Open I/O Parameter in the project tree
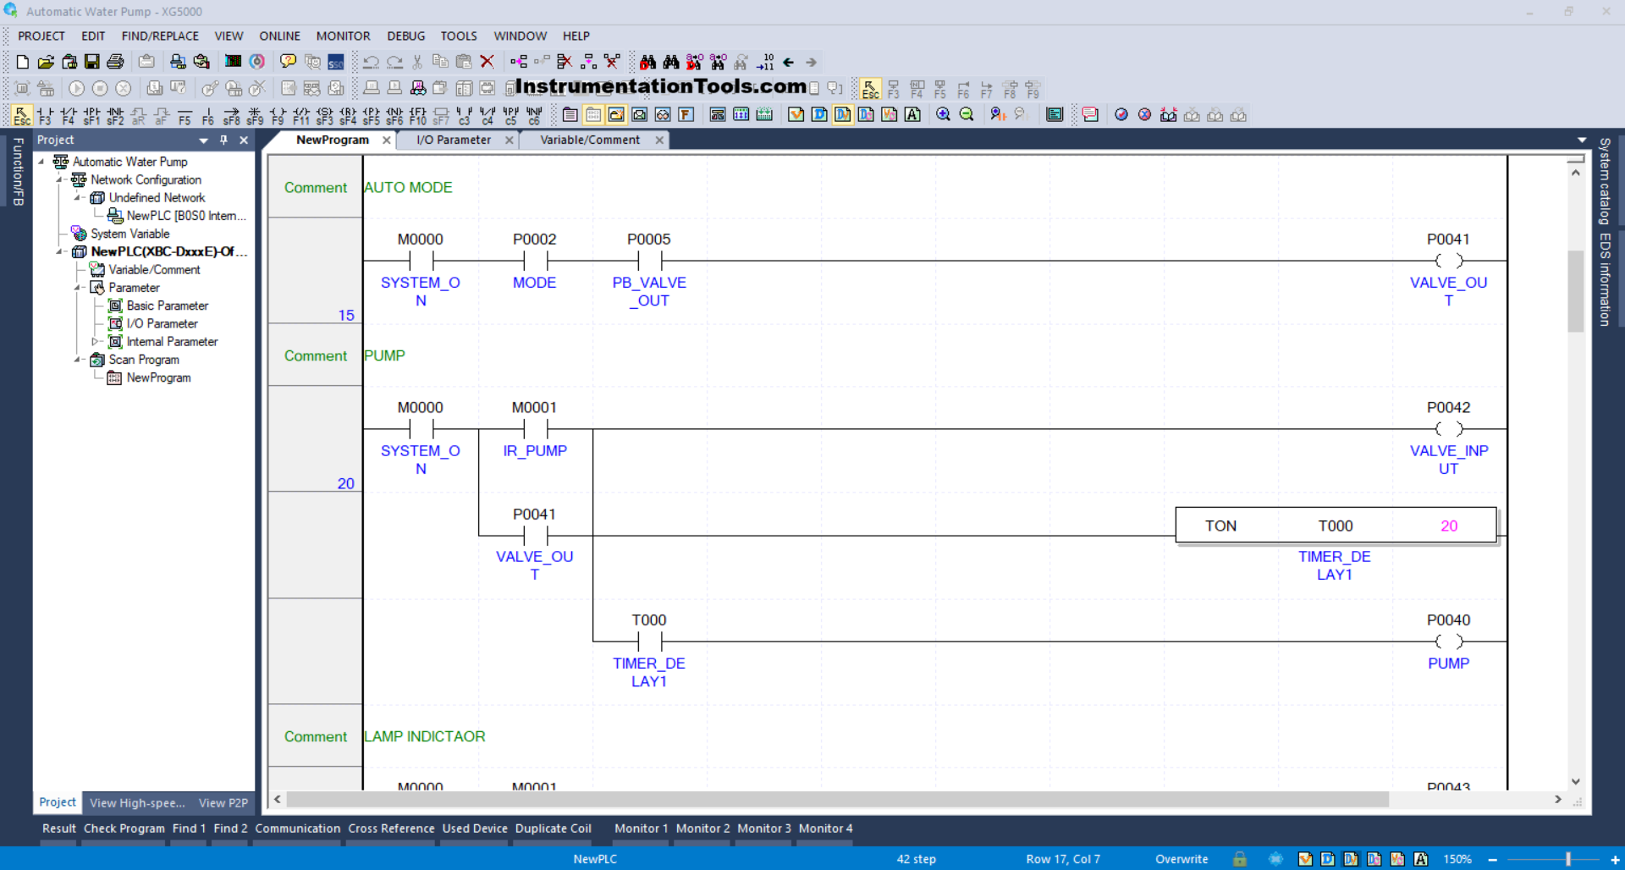Viewport: 1625px width, 870px height. [162, 324]
